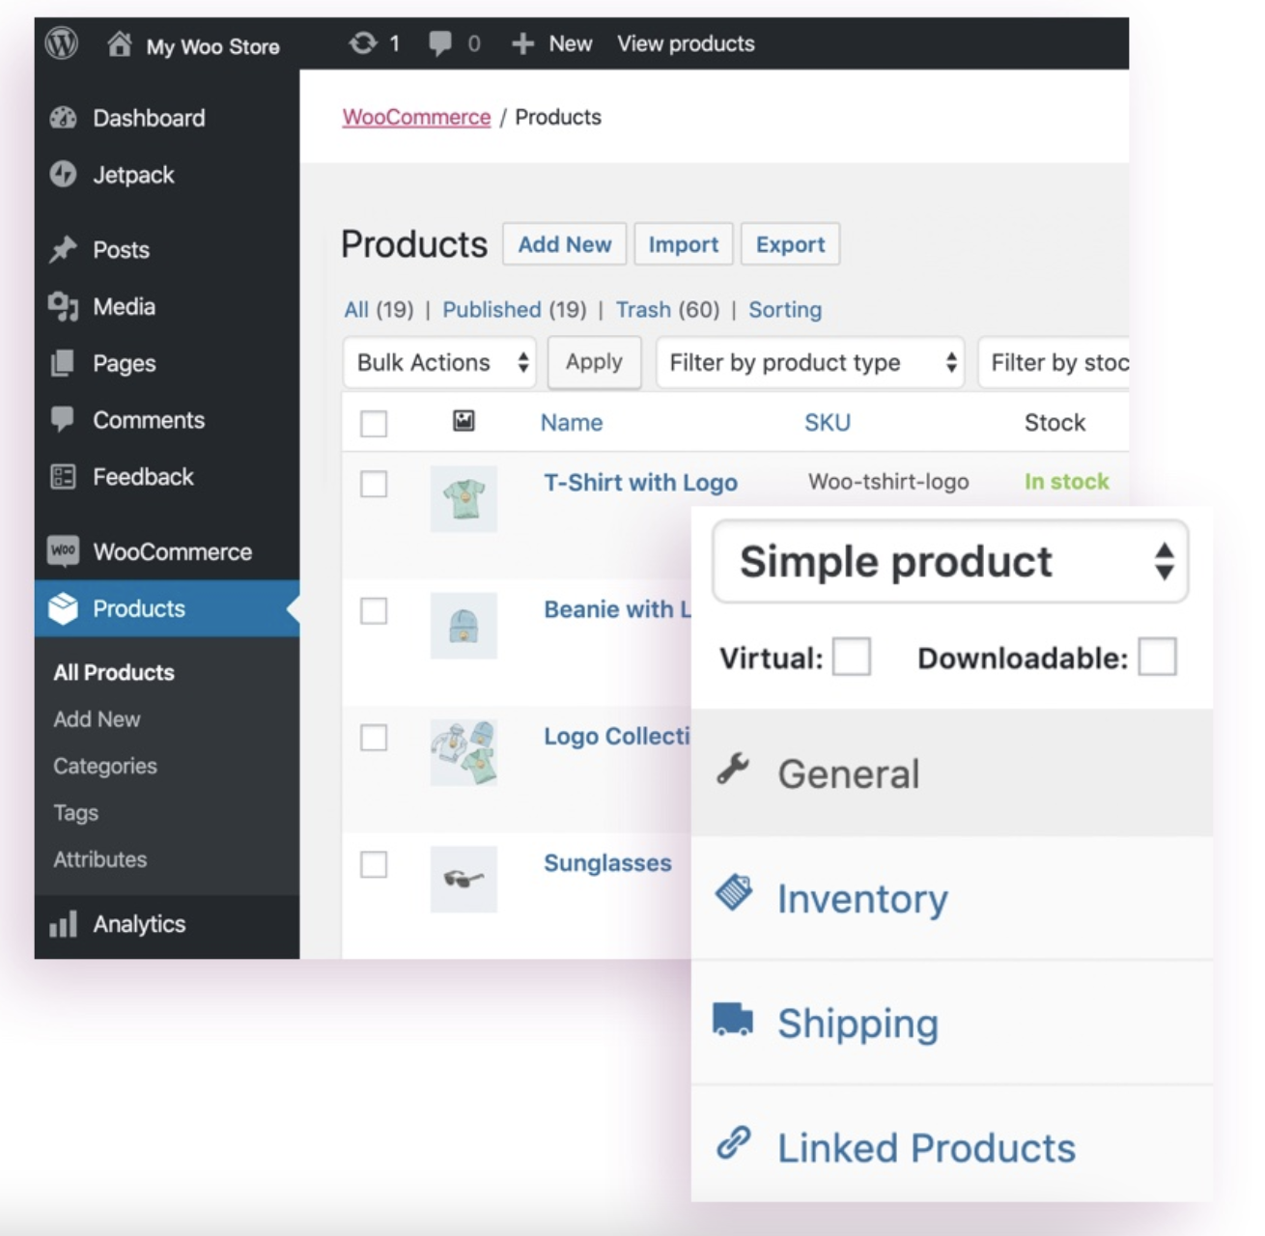Click the Inventory tag icon
Viewport: 1265px width, 1236px height.
[734, 892]
